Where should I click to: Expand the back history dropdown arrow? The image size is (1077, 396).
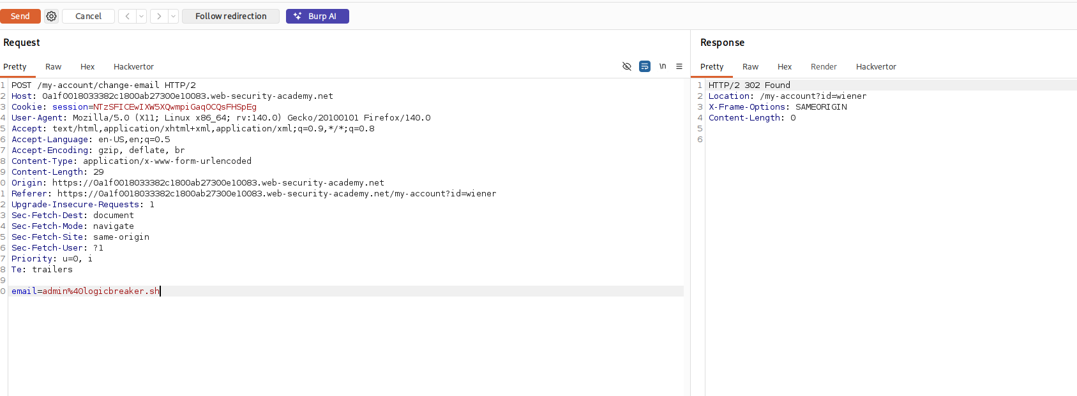click(x=142, y=16)
